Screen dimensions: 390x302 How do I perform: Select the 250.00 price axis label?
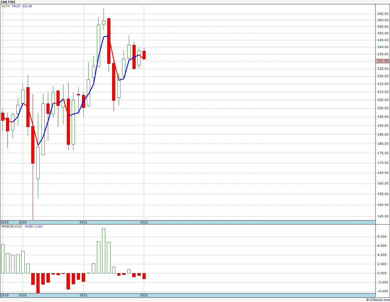(x=383, y=33)
